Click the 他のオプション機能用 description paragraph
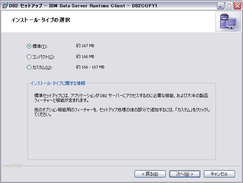 click(122, 112)
